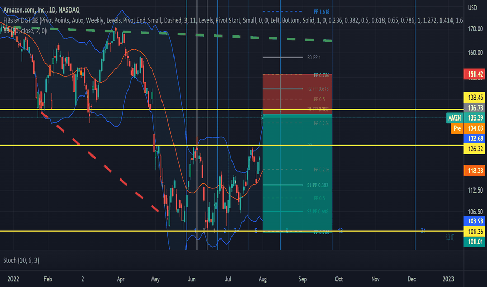Viewport: 487px width, 287px height.
Task: Select the Stoch (10, 6, 3) indicator label
Action: coord(21,260)
